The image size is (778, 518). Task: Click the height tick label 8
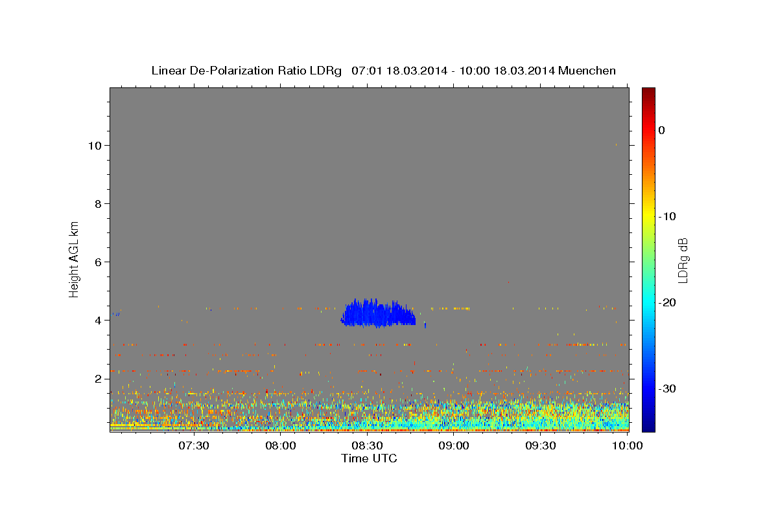pos(98,204)
